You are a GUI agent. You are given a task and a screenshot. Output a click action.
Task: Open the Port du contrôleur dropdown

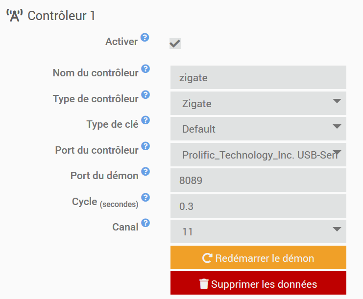click(x=258, y=155)
